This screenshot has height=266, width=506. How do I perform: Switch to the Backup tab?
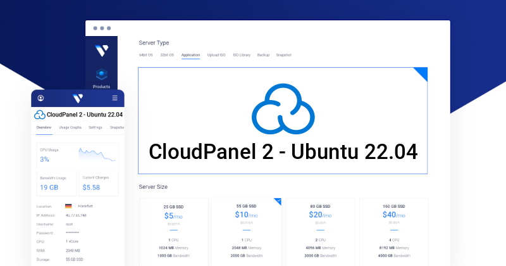pyautogui.click(x=263, y=55)
